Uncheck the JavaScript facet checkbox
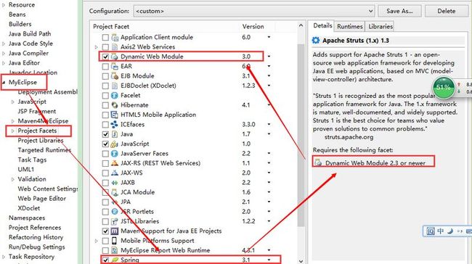 coord(105,144)
